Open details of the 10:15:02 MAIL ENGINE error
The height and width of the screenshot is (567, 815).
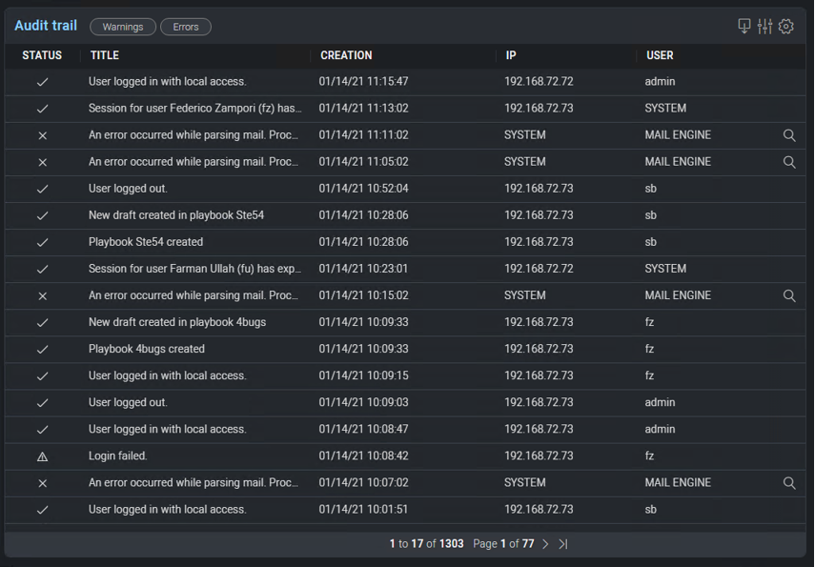pos(789,295)
